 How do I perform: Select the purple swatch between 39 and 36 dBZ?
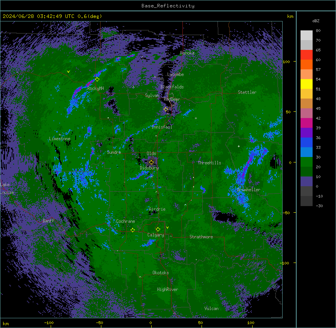306,133
